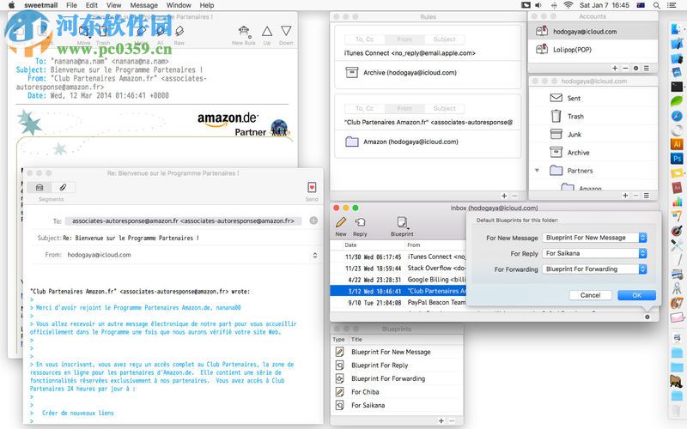
Task: Open For New Message blueprint dropdown
Action: pos(594,238)
